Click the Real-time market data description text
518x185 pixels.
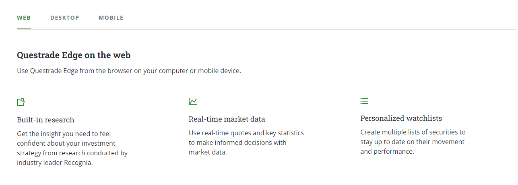click(246, 142)
